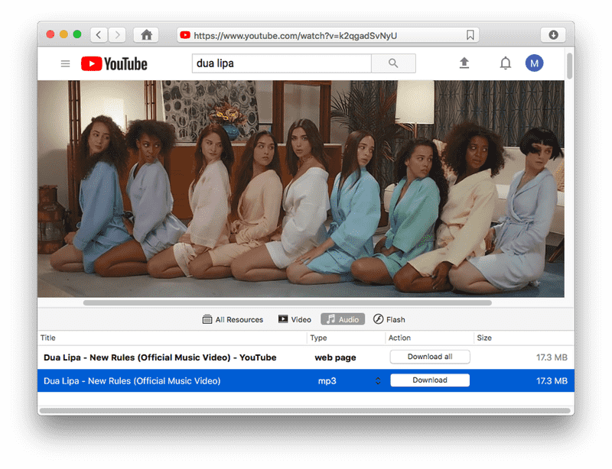
Task: Switch to the Video tab
Action: [295, 319]
